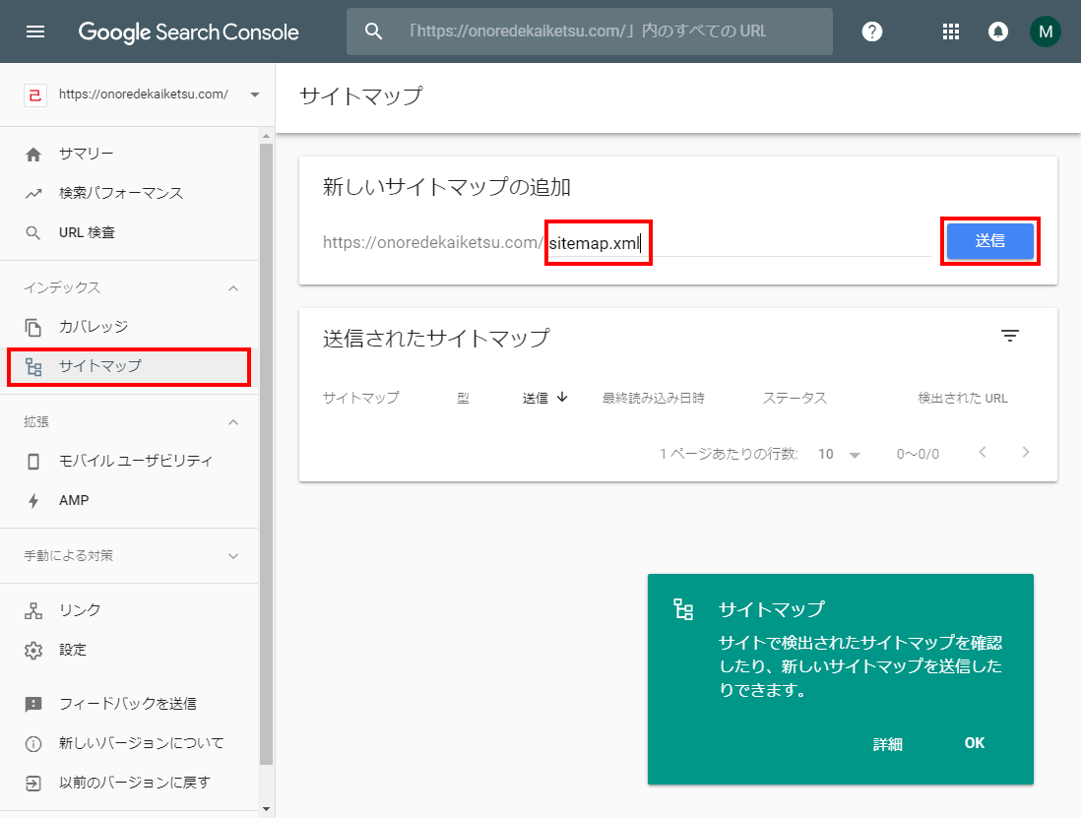Open the account avatar M

[x=1046, y=31]
